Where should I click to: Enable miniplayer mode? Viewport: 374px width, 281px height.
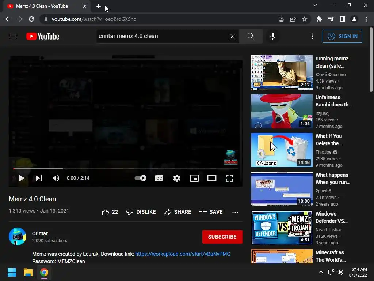(x=194, y=178)
